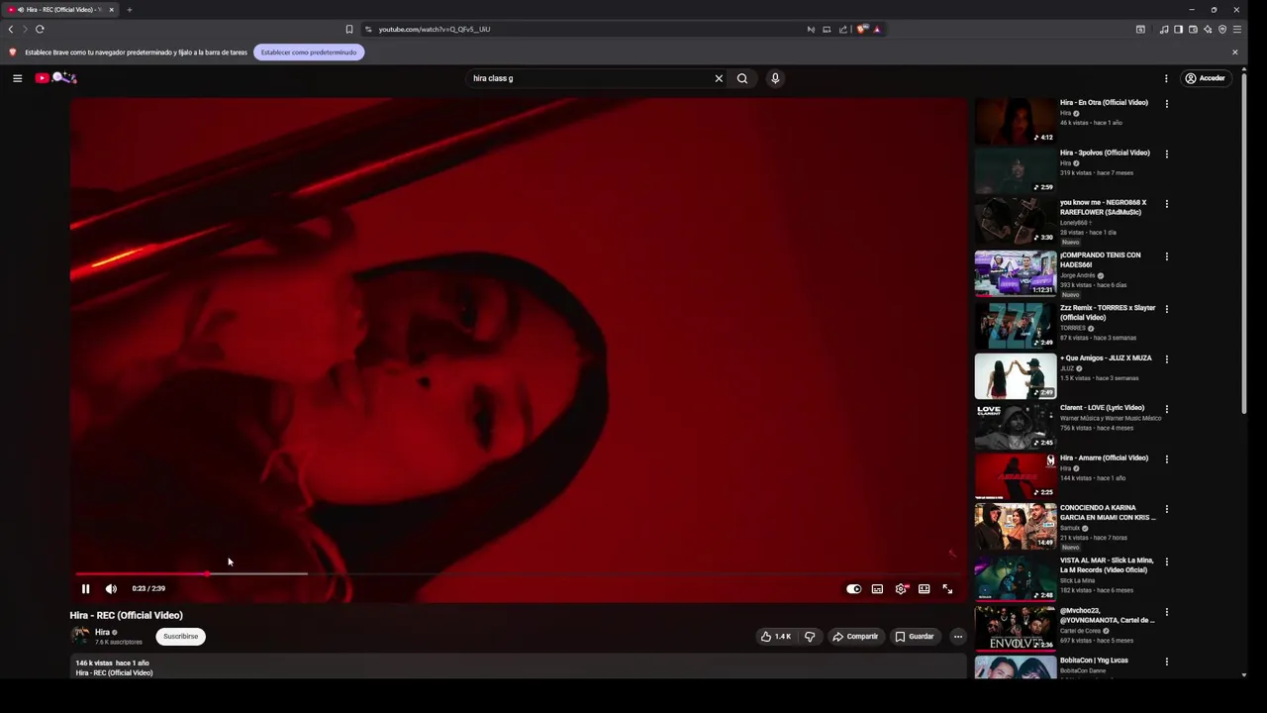Toggle the browser sidebar panel
1267x713 pixels.
pyautogui.click(x=1178, y=29)
